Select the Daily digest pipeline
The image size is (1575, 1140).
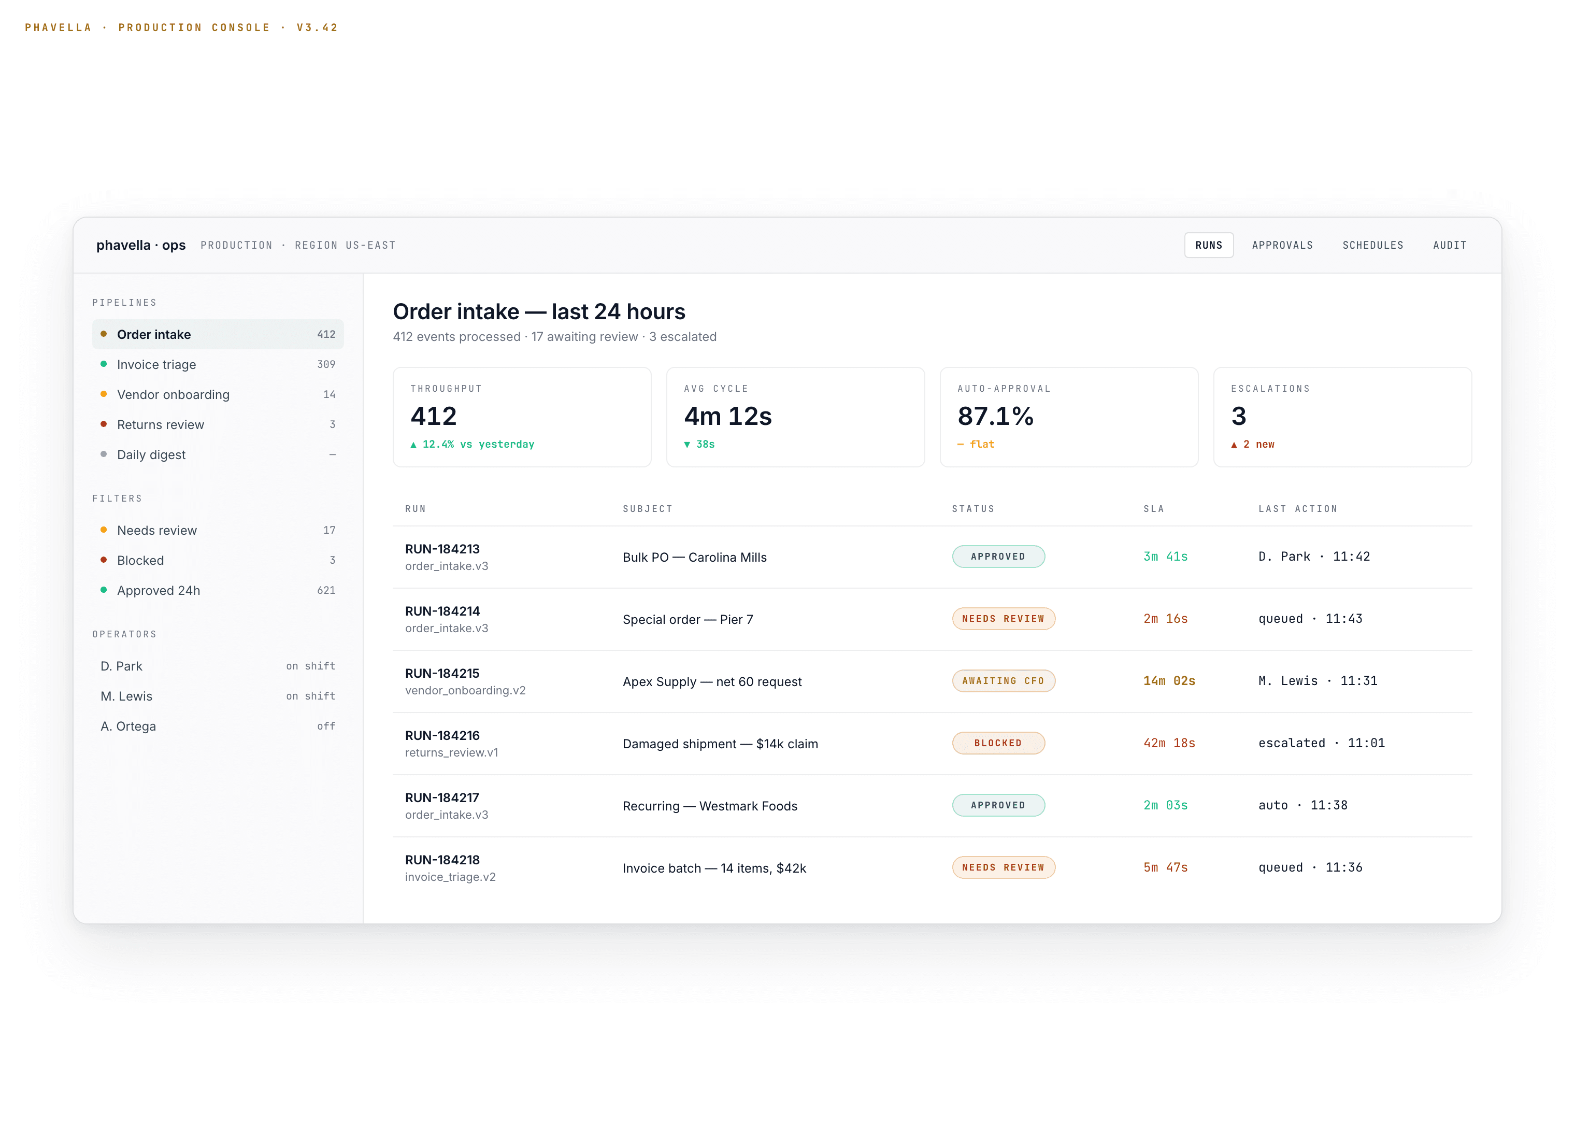pos(218,454)
